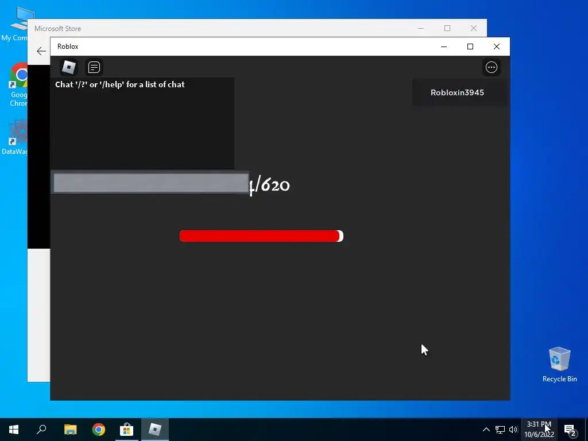This screenshot has height=441, width=588.
Task: Minimize the Microsoft Store window
Action: tap(421, 28)
